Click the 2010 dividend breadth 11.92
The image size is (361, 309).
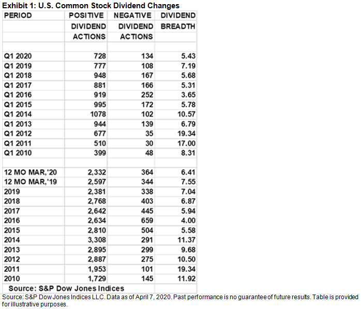[x=185, y=279]
